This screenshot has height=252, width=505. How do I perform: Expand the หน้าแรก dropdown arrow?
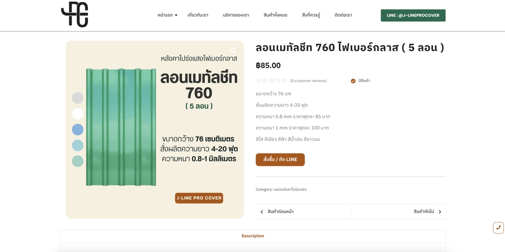176,15
